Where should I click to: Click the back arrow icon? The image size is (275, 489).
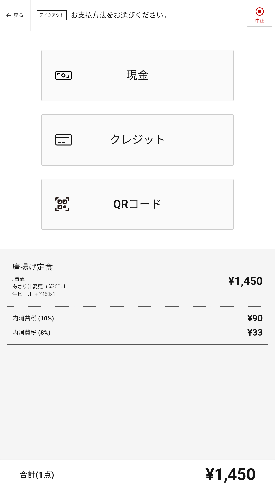(x=9, y=15)
